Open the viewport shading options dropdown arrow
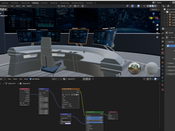Screen dimensions: 175x131 click(x=158, y=6)
